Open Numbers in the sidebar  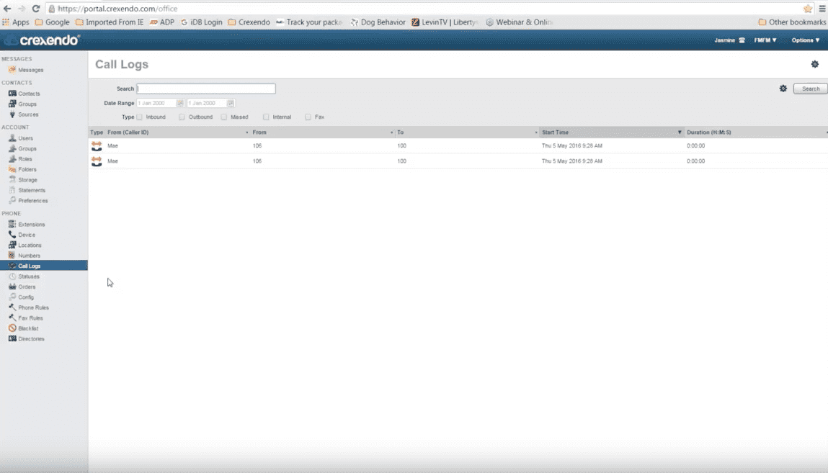29,256
